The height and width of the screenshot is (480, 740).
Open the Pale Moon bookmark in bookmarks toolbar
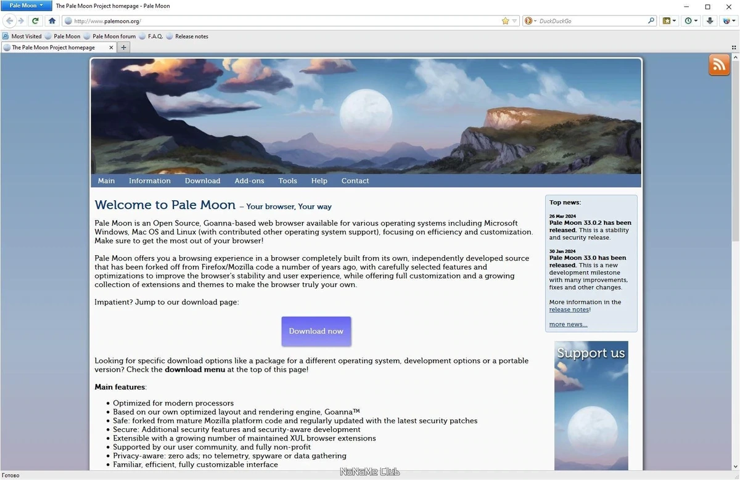point(62,36)
